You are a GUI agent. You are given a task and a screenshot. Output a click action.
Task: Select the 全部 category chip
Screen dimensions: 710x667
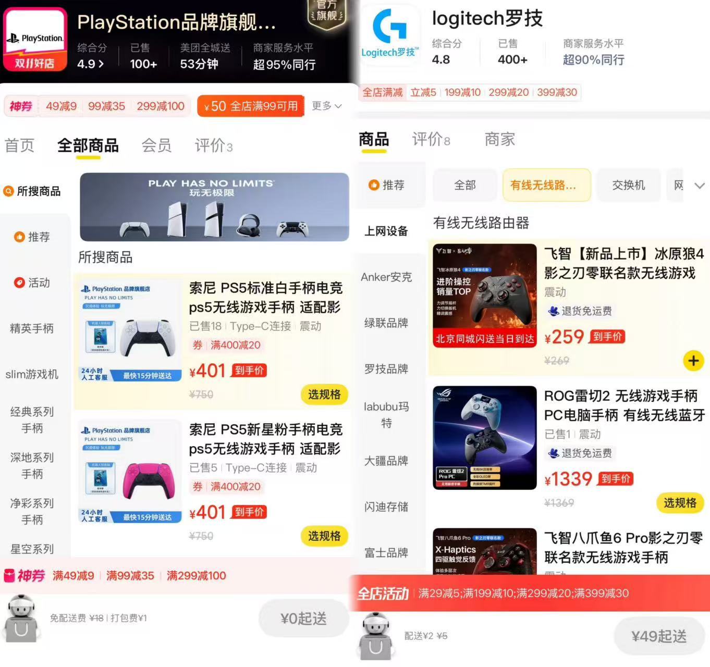(465, 185)
